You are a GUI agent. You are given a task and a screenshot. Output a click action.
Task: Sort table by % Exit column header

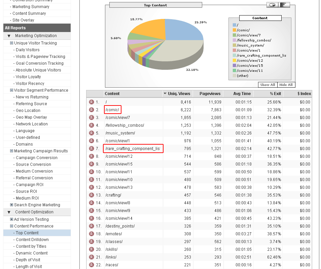(275, 94)
